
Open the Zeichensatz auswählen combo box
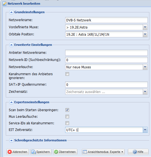106,92
